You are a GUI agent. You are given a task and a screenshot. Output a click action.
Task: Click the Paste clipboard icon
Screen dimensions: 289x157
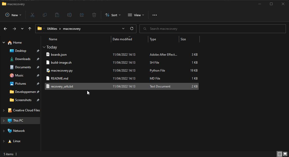(57, 15)
